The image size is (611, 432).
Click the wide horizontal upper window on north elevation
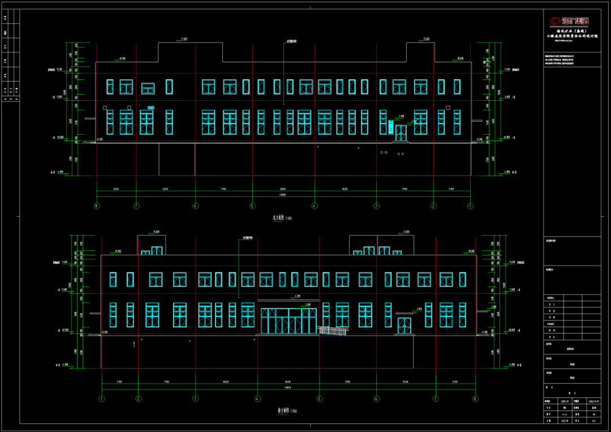(x=148, y=88)
